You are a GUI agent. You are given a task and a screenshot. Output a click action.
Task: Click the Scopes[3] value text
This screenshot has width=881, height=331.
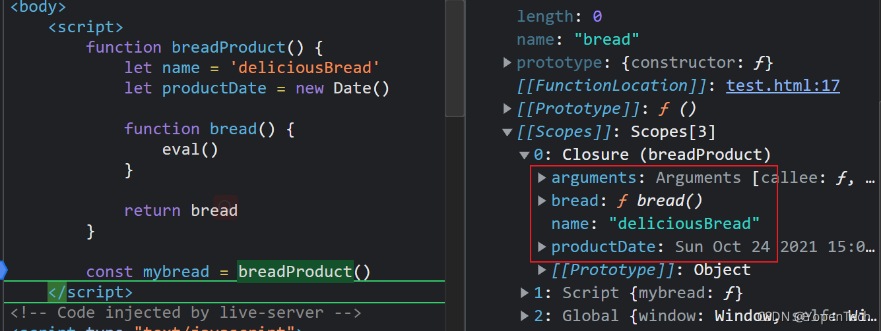[x=674, y=132]
